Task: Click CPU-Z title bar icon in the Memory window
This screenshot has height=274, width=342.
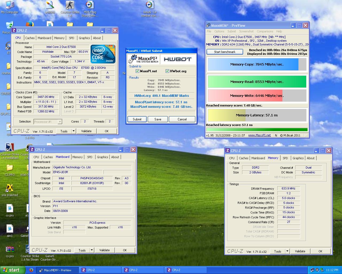Action: click(228, 151)
